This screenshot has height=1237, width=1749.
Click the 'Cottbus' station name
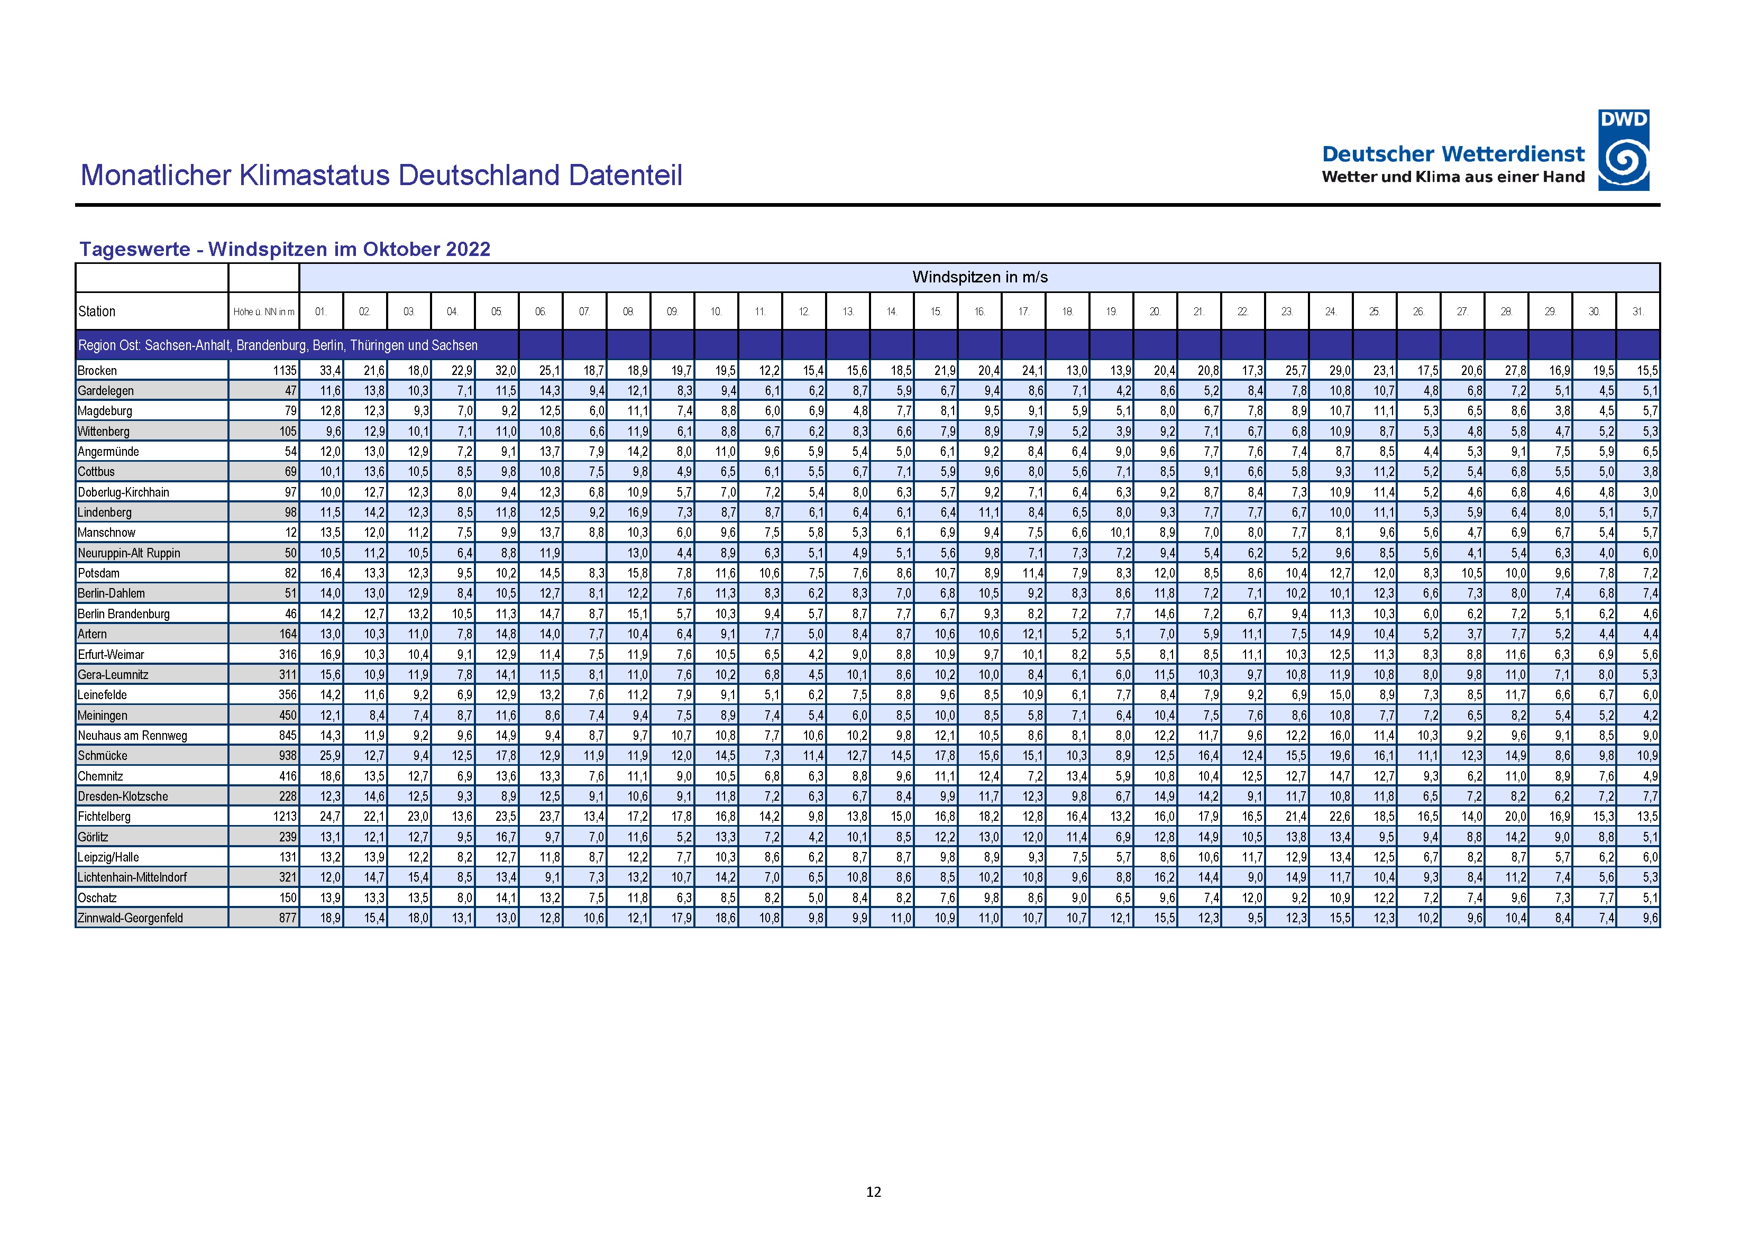tap(96, 472)
